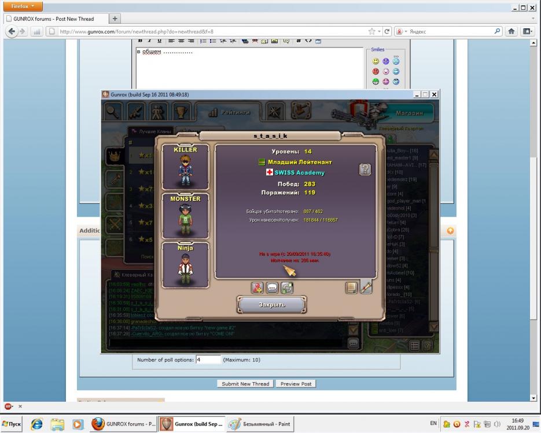Screen dimensions: 541x433
Task: Click the question mark help icon
Action: click(x=365, y=169)
